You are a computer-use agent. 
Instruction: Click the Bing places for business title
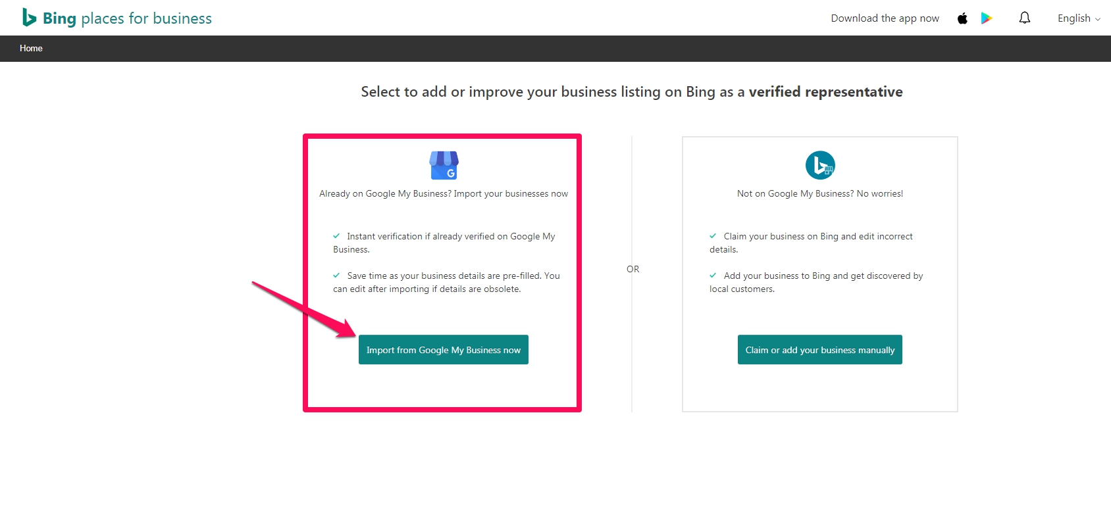[x=127, y=18]
